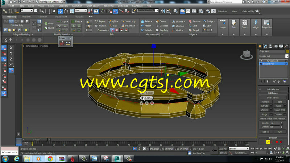
Task: Switch to the Object Paint ribbon tab
Action: [61, 17]
